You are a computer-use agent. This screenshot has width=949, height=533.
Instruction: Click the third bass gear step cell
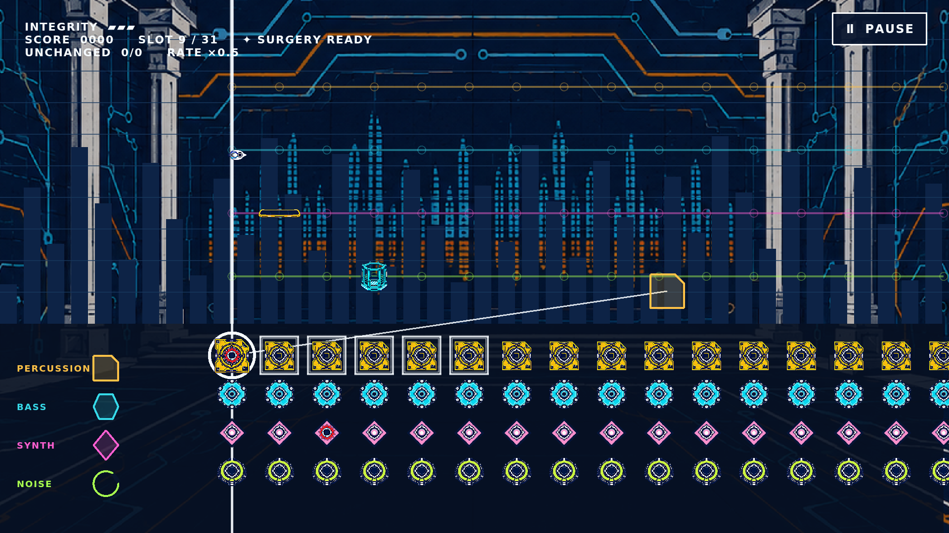click(x=327, y=394)
